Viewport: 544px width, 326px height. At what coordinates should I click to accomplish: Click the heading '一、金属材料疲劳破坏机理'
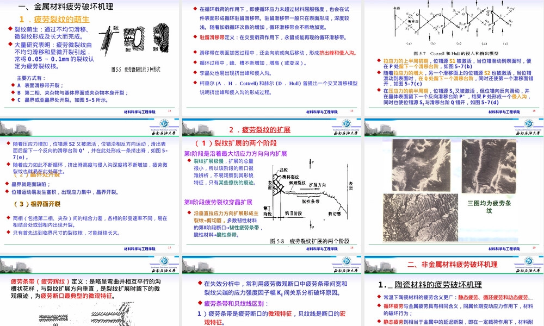click(x=66, y=6)
